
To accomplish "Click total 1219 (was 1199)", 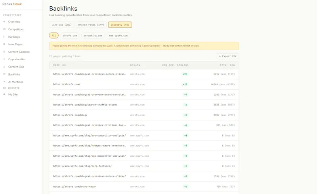I will pyautogui.click(x=224, y=74).
